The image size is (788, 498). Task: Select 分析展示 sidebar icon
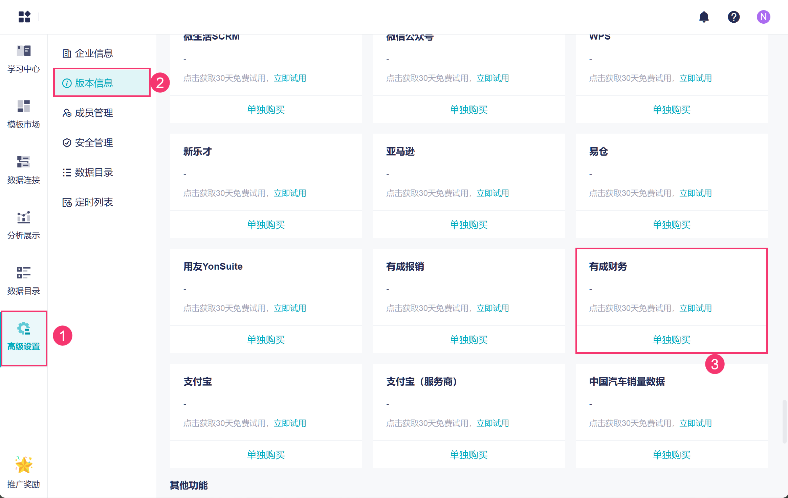click(x=24, y=226)
